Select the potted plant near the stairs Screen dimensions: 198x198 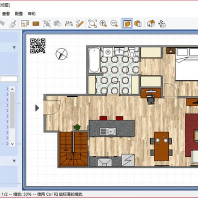78,127
